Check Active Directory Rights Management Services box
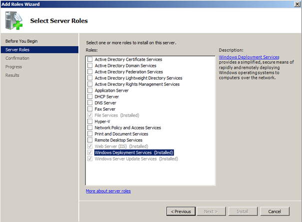Image resolution: width=302 pixels, height=222 pixels. (x=90, y=84)
